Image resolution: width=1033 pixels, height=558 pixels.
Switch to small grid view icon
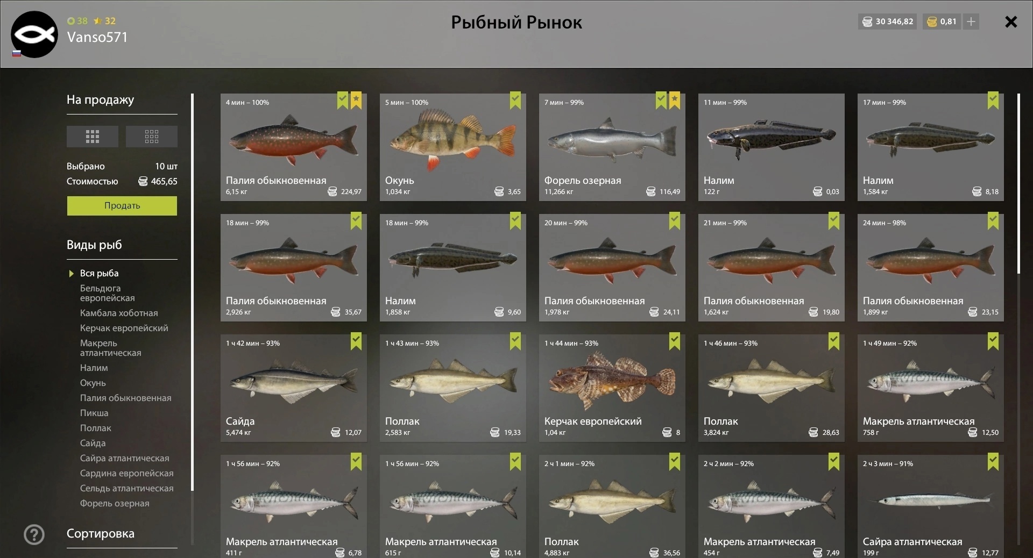tap(152, 137)
